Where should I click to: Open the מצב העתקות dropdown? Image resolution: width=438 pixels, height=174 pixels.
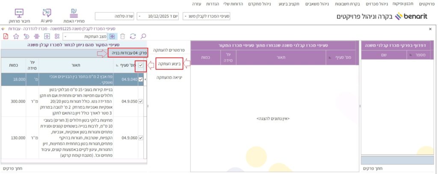click(x=65, y=36)
